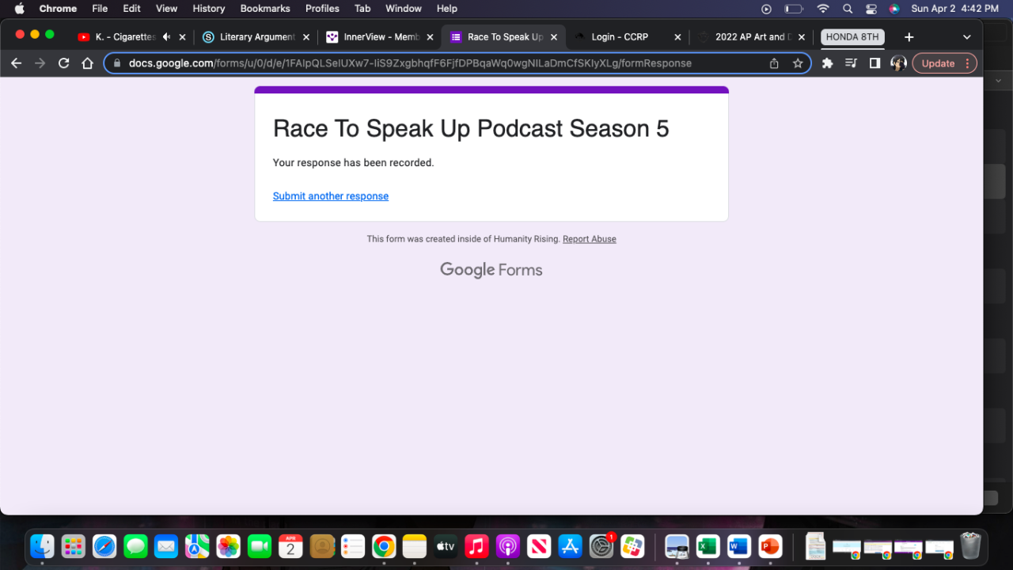This screenshot has height=570, width=1013.
Task: Open the Chrome Extensions puzzle icon
Action: (x=828, y=63)
